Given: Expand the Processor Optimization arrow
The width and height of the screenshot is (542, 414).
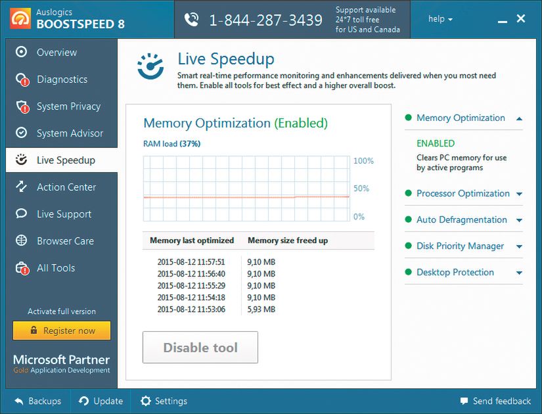Looking at the screenshot, I should pyautogui.click(x=519, y=194).
